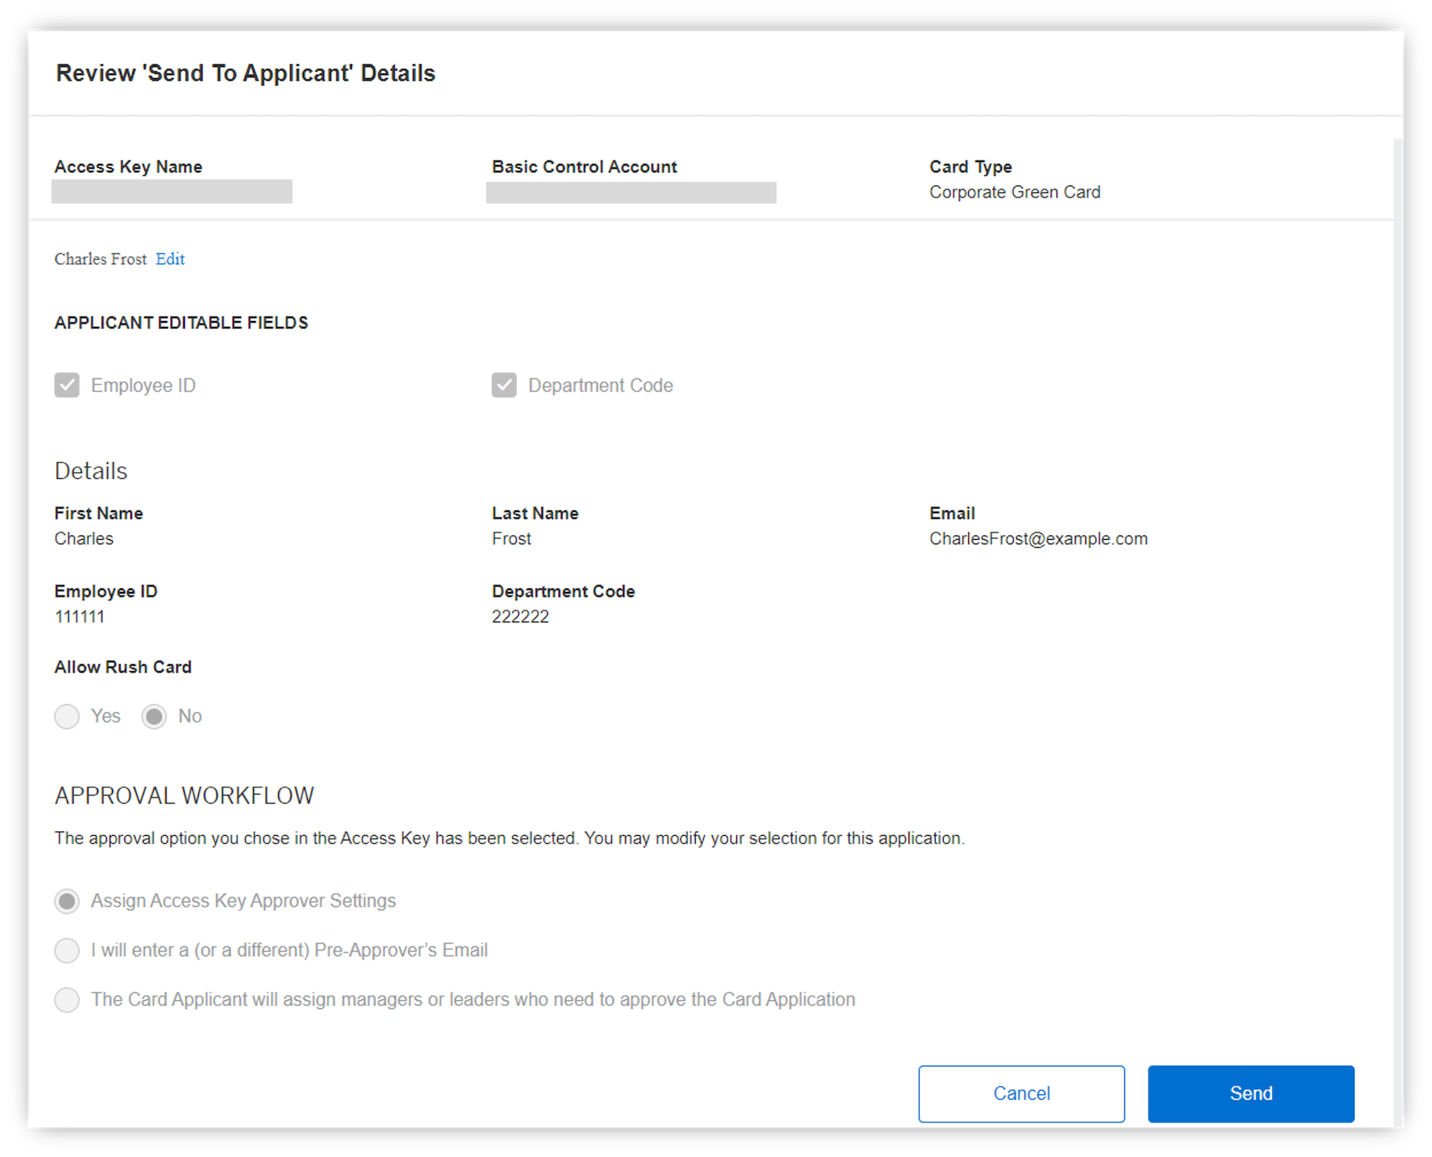Click the Send button

[1250, 1093]
